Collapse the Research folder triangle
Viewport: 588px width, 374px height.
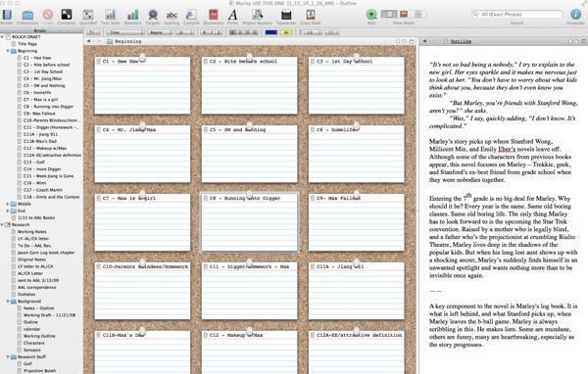pos(2,225)
